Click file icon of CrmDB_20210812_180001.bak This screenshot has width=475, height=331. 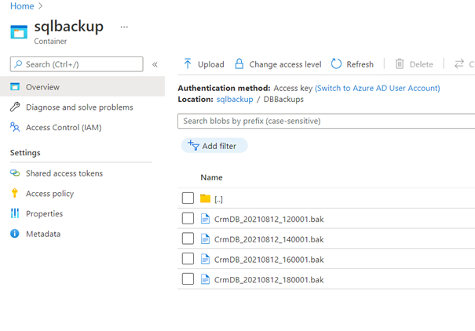(206, 279)
